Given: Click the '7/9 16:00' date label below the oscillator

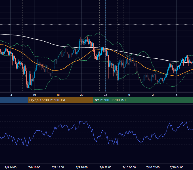Looking at the screenshot, I should point(34,167).
